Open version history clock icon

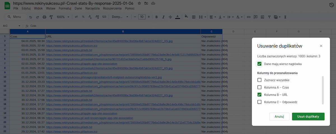(x=332, y=5)
